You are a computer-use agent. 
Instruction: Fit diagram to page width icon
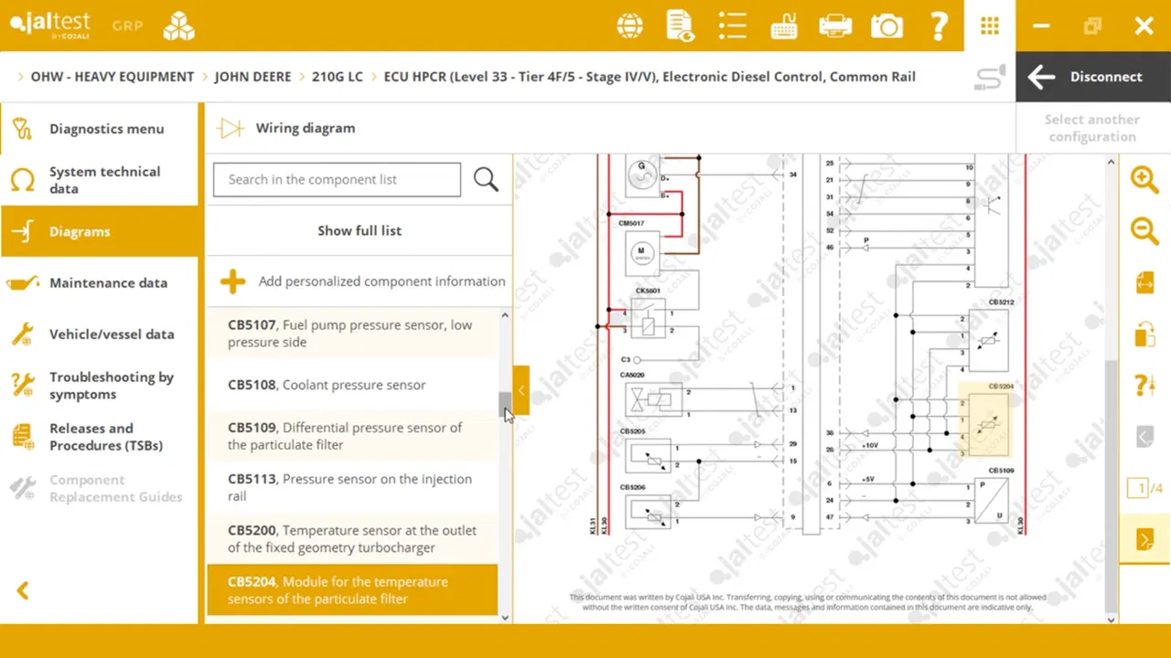(x=1144, y=282)
